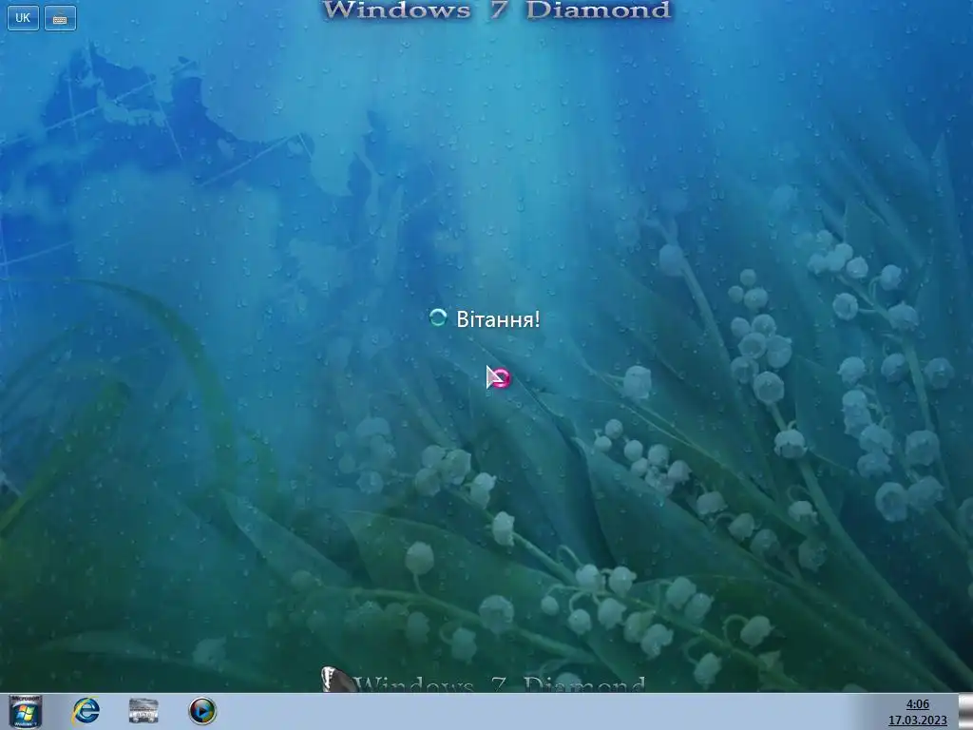Launch Windows Media Player from the taskbar
Screen dimensions: 973x730
(202, 711)
